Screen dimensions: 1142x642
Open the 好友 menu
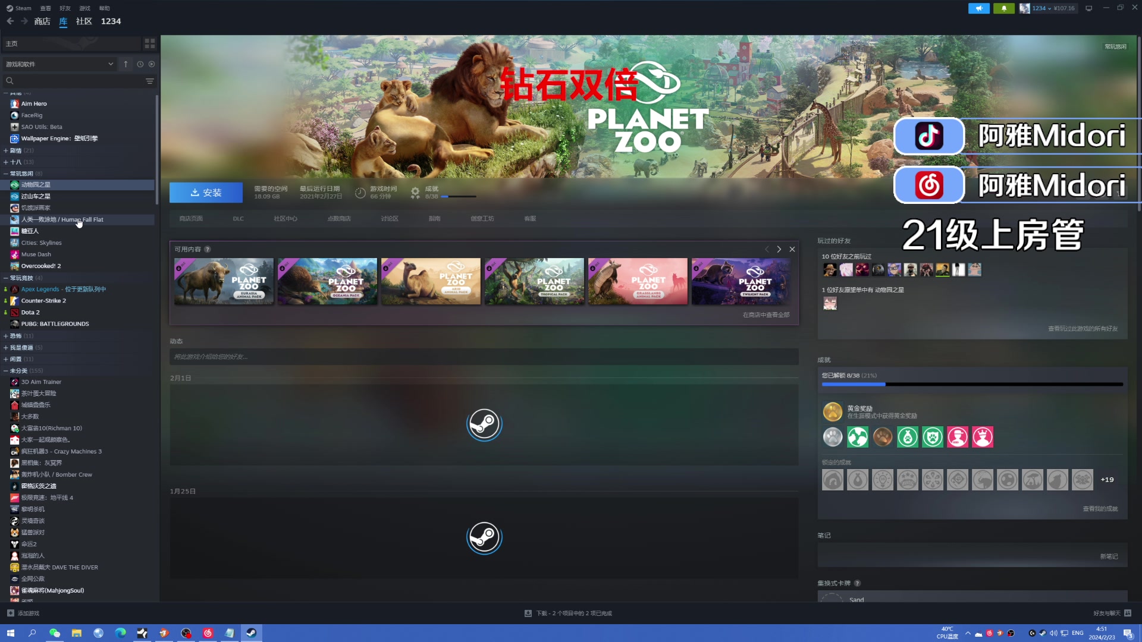65,8
